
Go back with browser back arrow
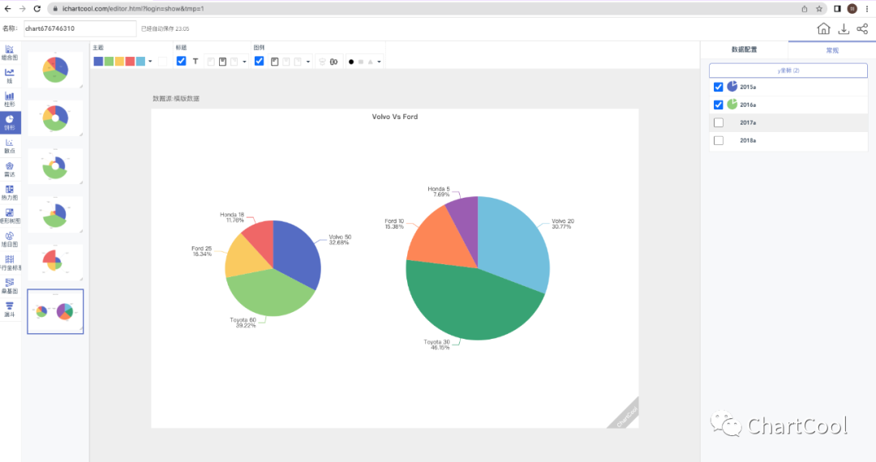pyautogui.click(x=7, y=8)
